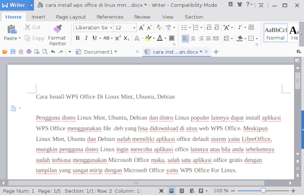The height and width of the screenshot is (195, 304).
Task: Redo the last action
Action: [x=61, y=52]
